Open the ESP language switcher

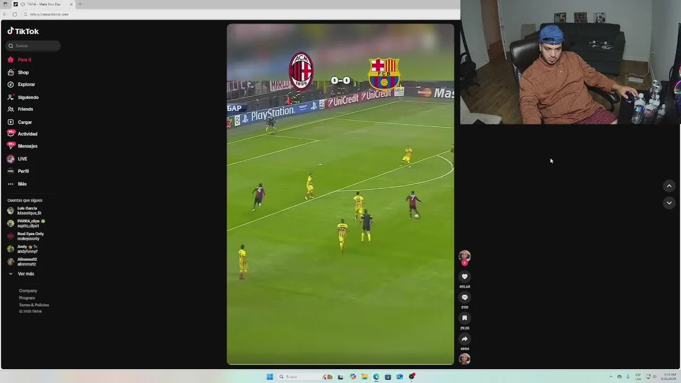click(638, 377)
